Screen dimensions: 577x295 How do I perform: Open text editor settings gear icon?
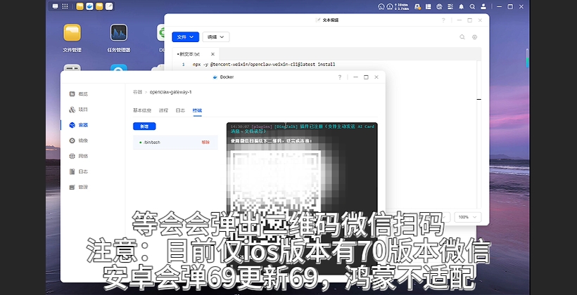(475, 37)
